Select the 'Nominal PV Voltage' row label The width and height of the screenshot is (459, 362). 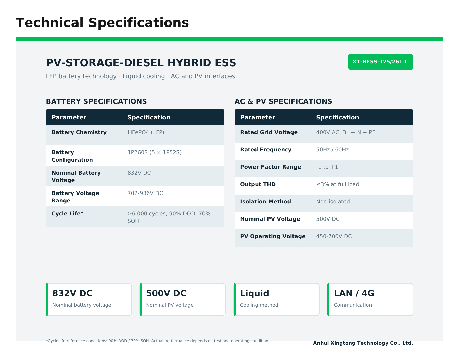pyautogui.click(x=270, y=219)
